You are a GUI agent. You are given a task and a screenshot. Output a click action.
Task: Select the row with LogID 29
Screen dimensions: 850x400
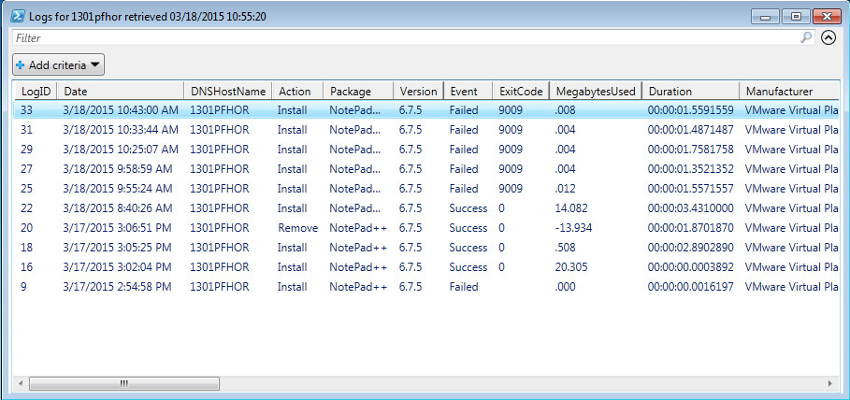(425, 150)
